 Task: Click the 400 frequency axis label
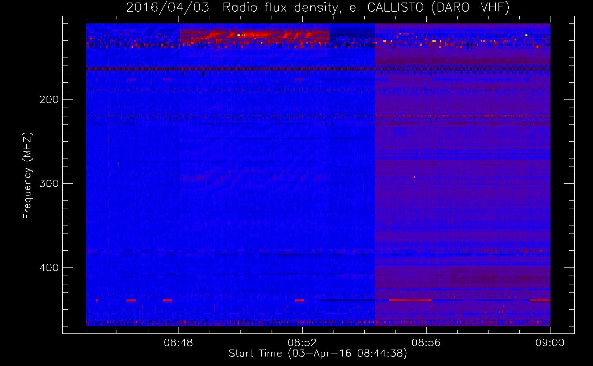coord(49,268)
